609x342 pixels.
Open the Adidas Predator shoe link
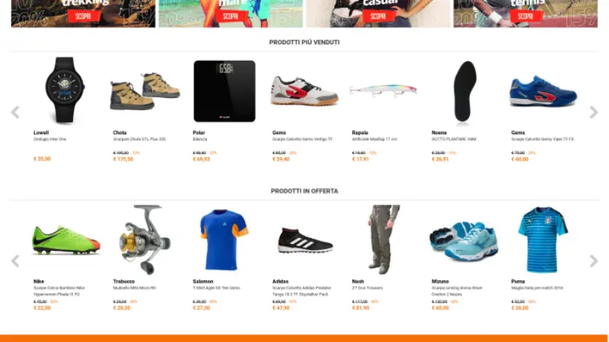[x=301, y=291]
